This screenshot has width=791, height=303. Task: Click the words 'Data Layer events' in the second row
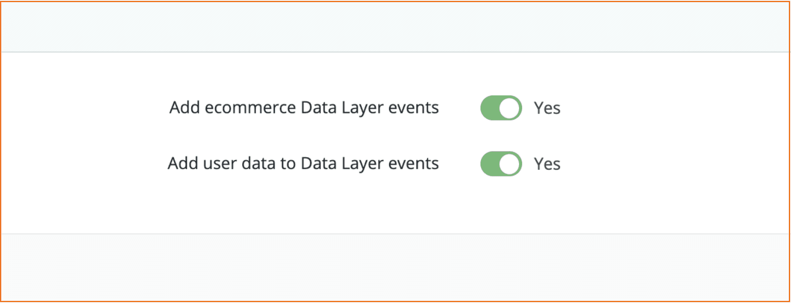[370, 164]
